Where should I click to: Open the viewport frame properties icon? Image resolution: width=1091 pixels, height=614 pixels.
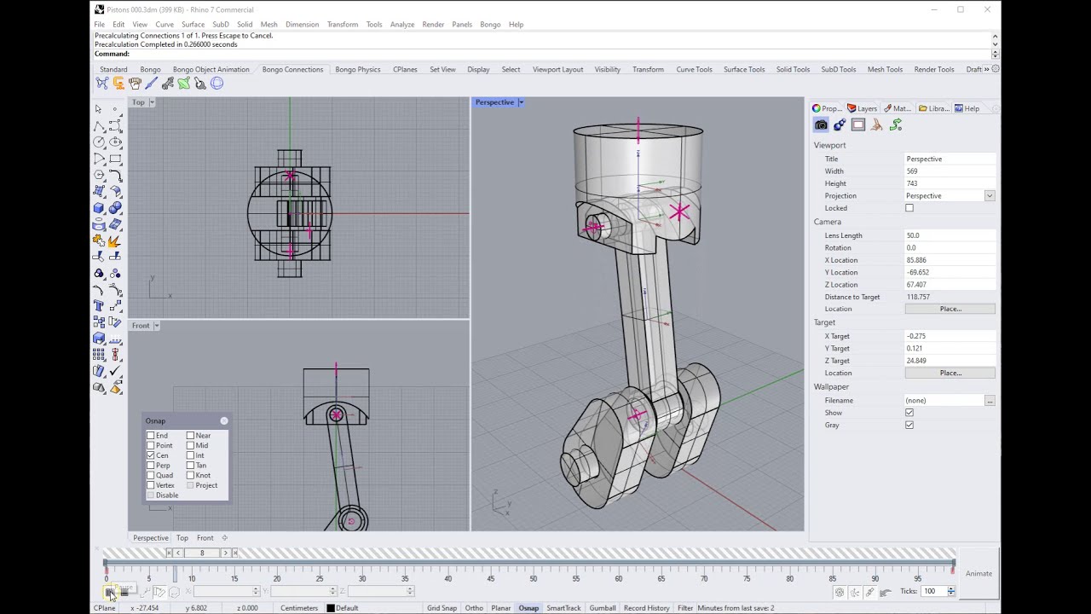pyautogui.click(x=858, y=125)
